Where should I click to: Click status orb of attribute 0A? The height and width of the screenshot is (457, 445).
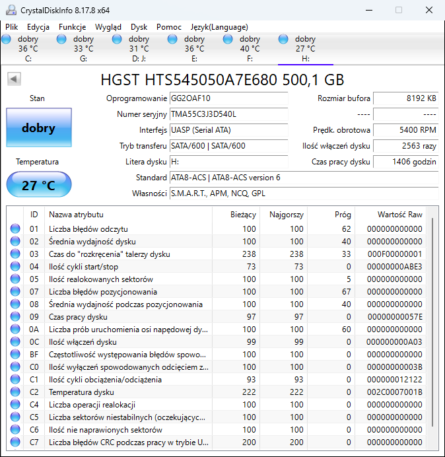15,329
